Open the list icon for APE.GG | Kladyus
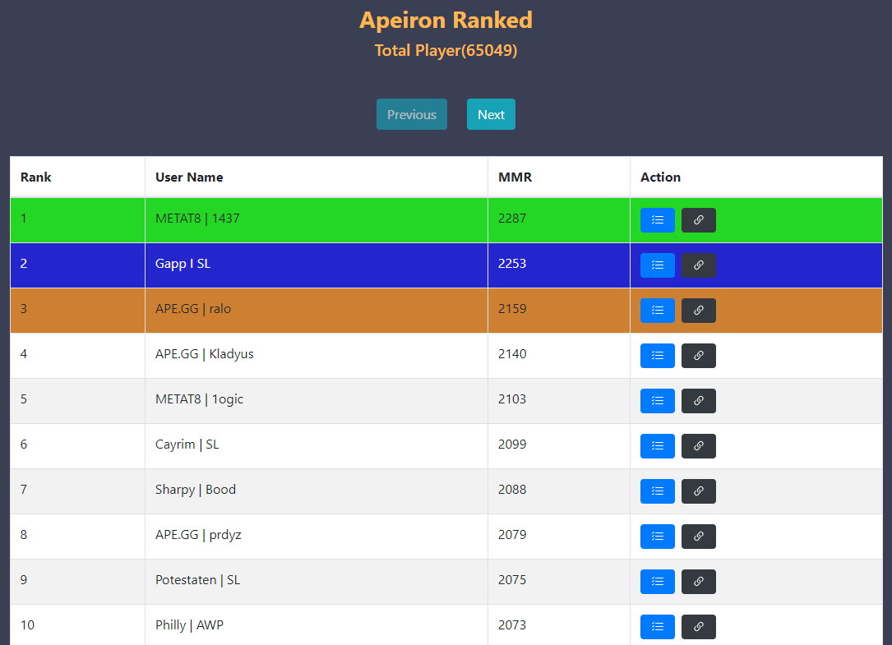 [x=657, y=356]
